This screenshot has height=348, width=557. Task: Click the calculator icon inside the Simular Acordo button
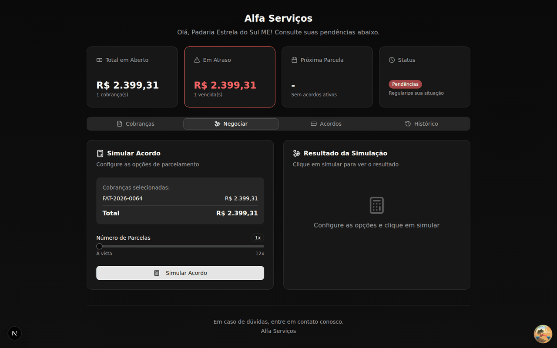tap(157, 273)
